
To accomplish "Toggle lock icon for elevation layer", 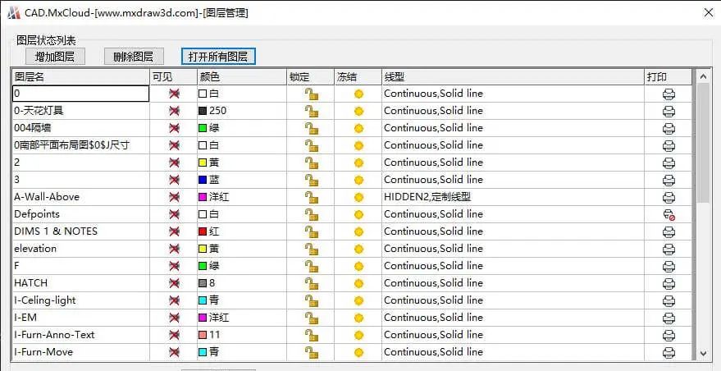I will pos(312,249).
